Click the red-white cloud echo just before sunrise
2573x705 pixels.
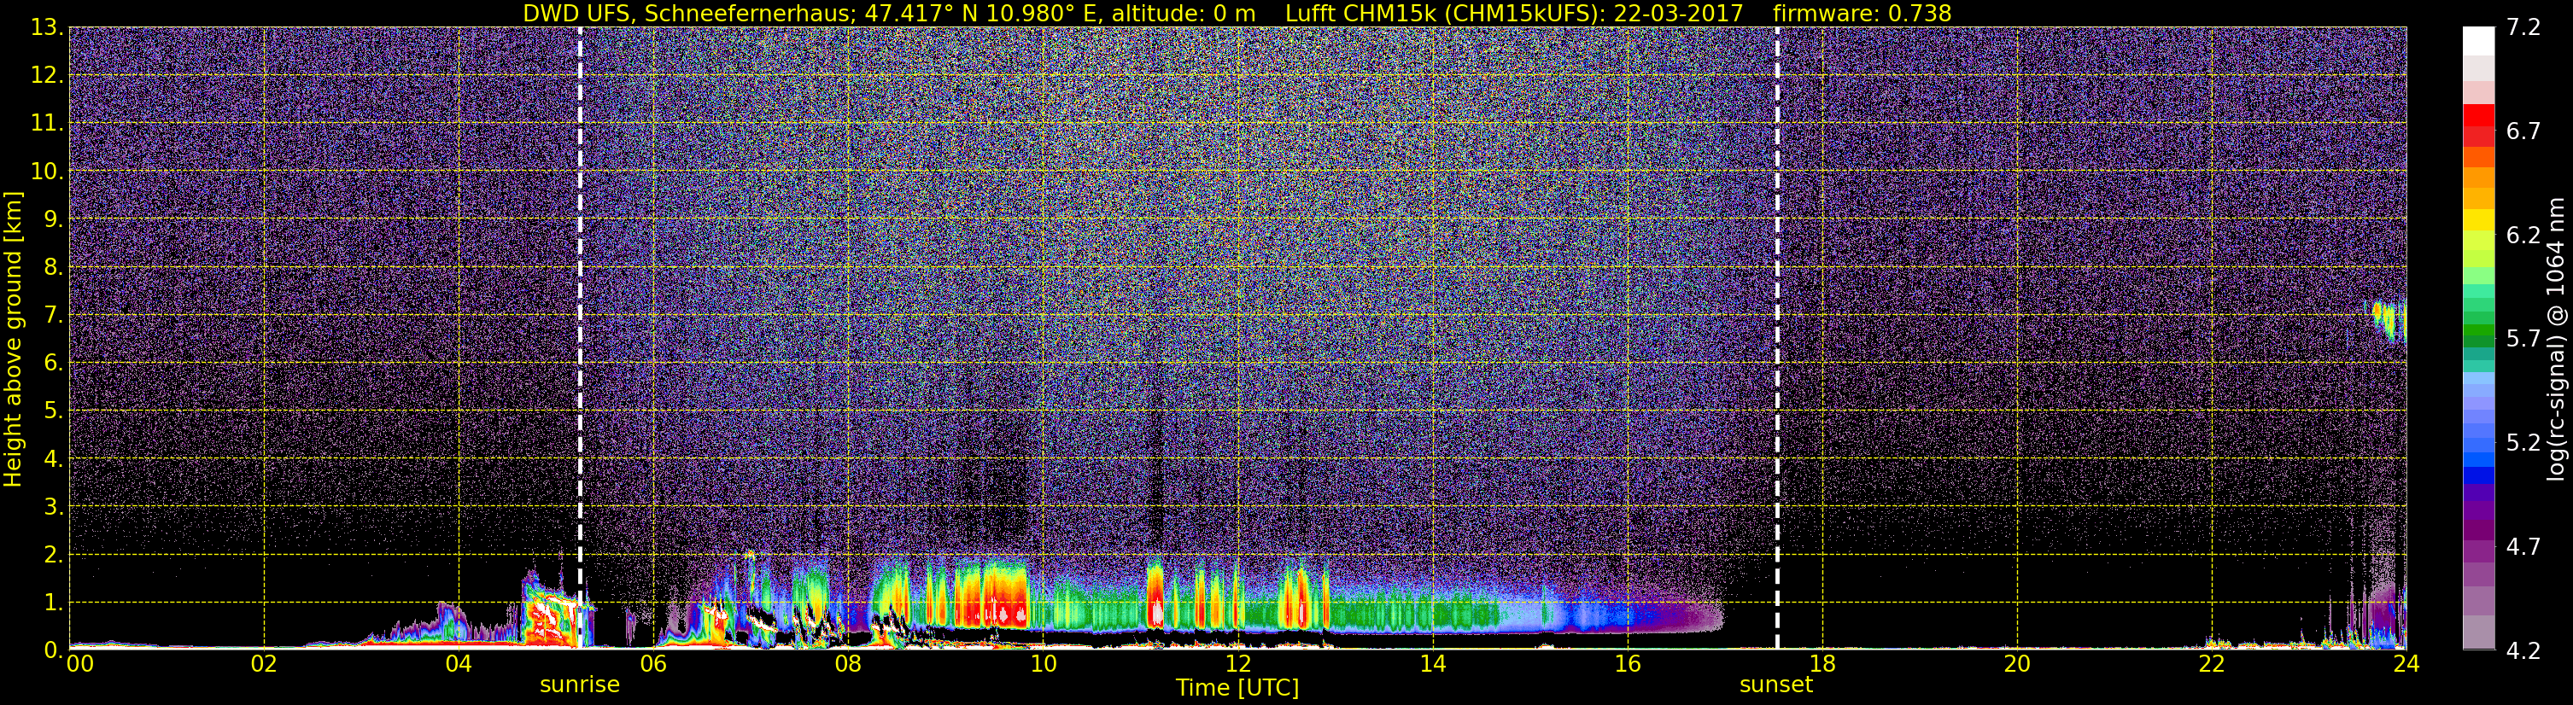pyautogui.click(x=547, y=617)
